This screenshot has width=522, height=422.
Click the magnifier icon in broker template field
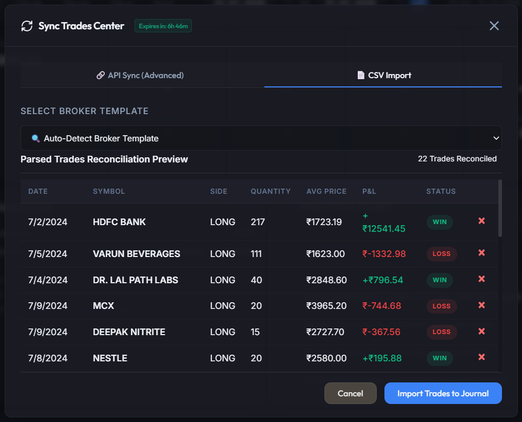coord(35,138)
